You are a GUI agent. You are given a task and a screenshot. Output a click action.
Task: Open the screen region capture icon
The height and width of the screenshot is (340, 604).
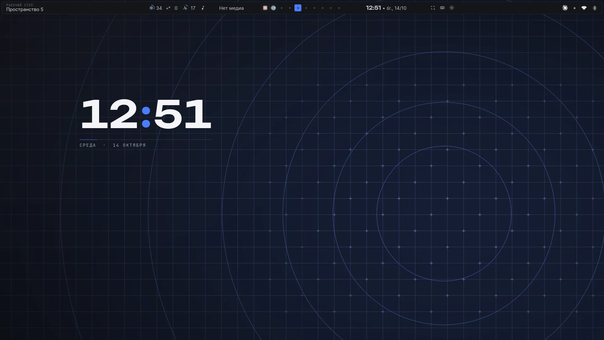point(433,8)
